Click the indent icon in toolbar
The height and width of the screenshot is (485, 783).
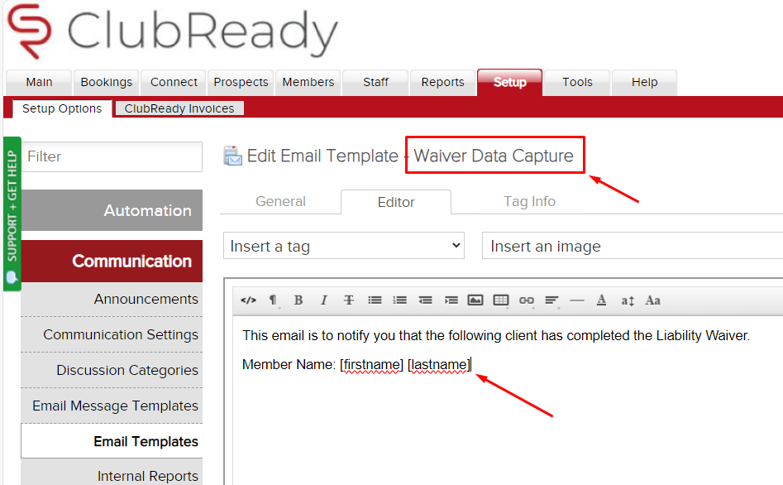pyautogui.click(x=451, y=300)
